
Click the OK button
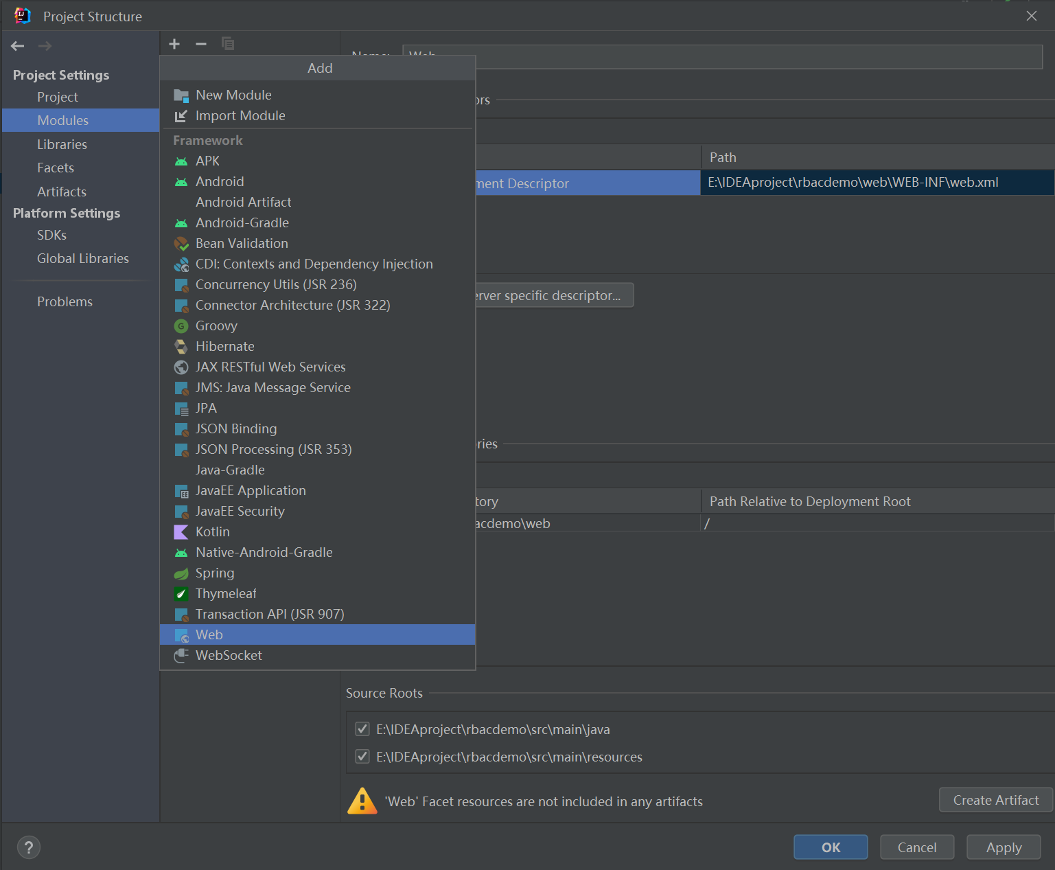(831, 847)
